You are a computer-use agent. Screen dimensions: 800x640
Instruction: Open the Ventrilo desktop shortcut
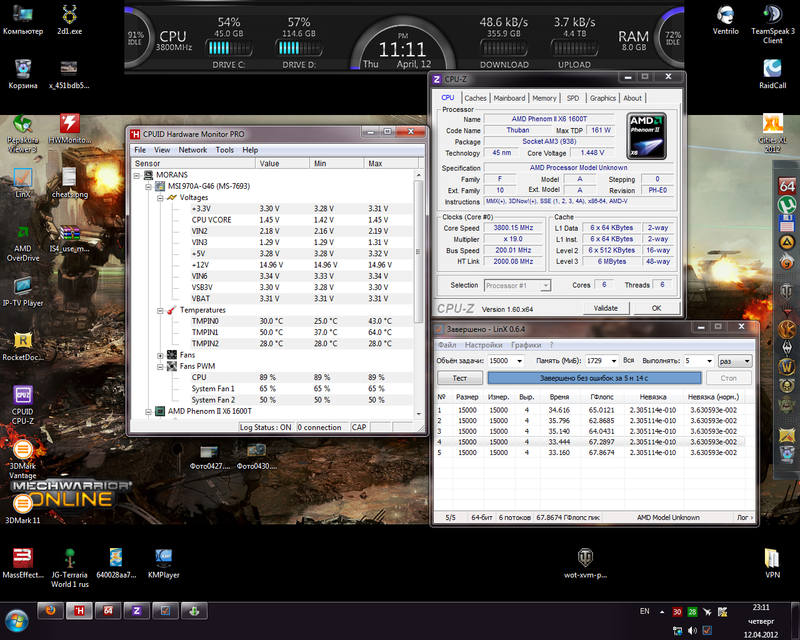coord(726,20)
